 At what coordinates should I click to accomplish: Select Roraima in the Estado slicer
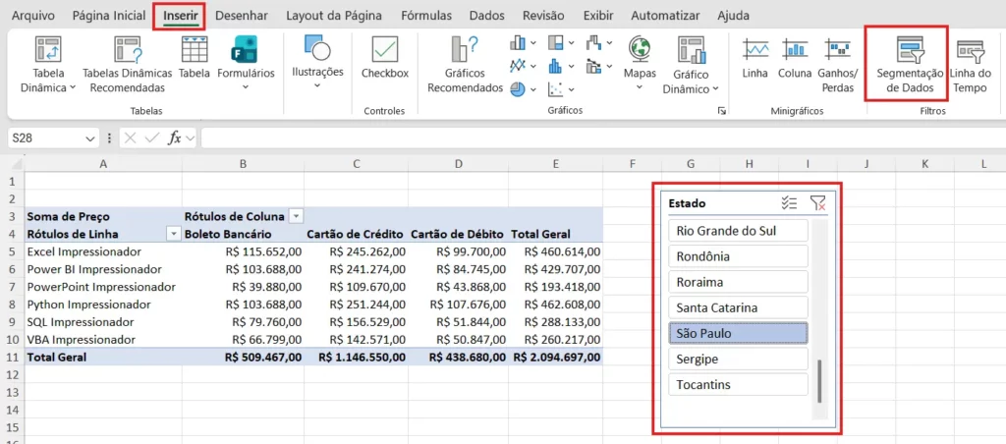[738, 282]
